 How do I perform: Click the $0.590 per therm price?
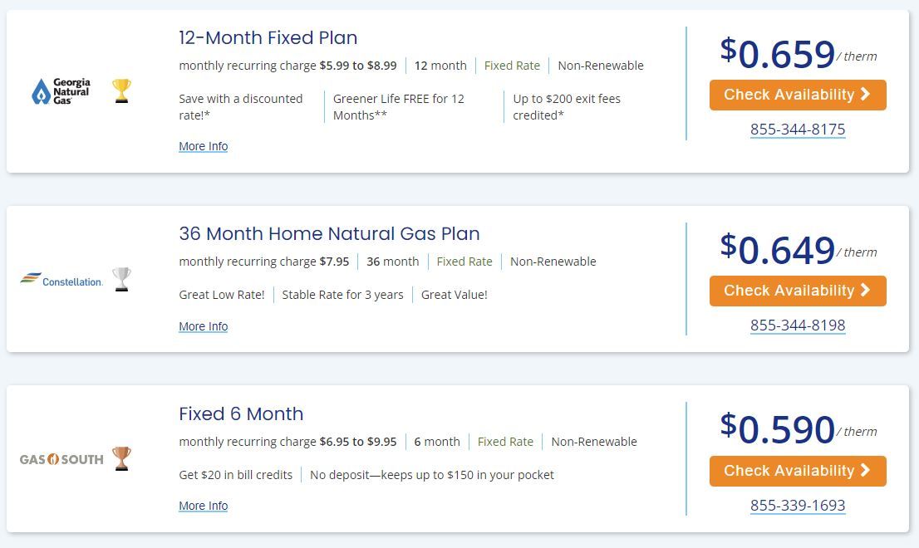point(786,429)
